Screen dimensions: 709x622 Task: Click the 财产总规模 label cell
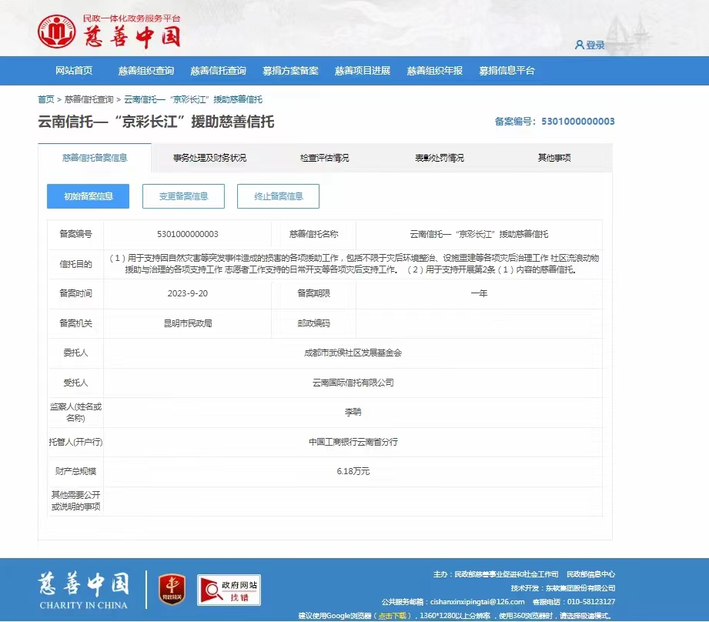coord(75,471)
